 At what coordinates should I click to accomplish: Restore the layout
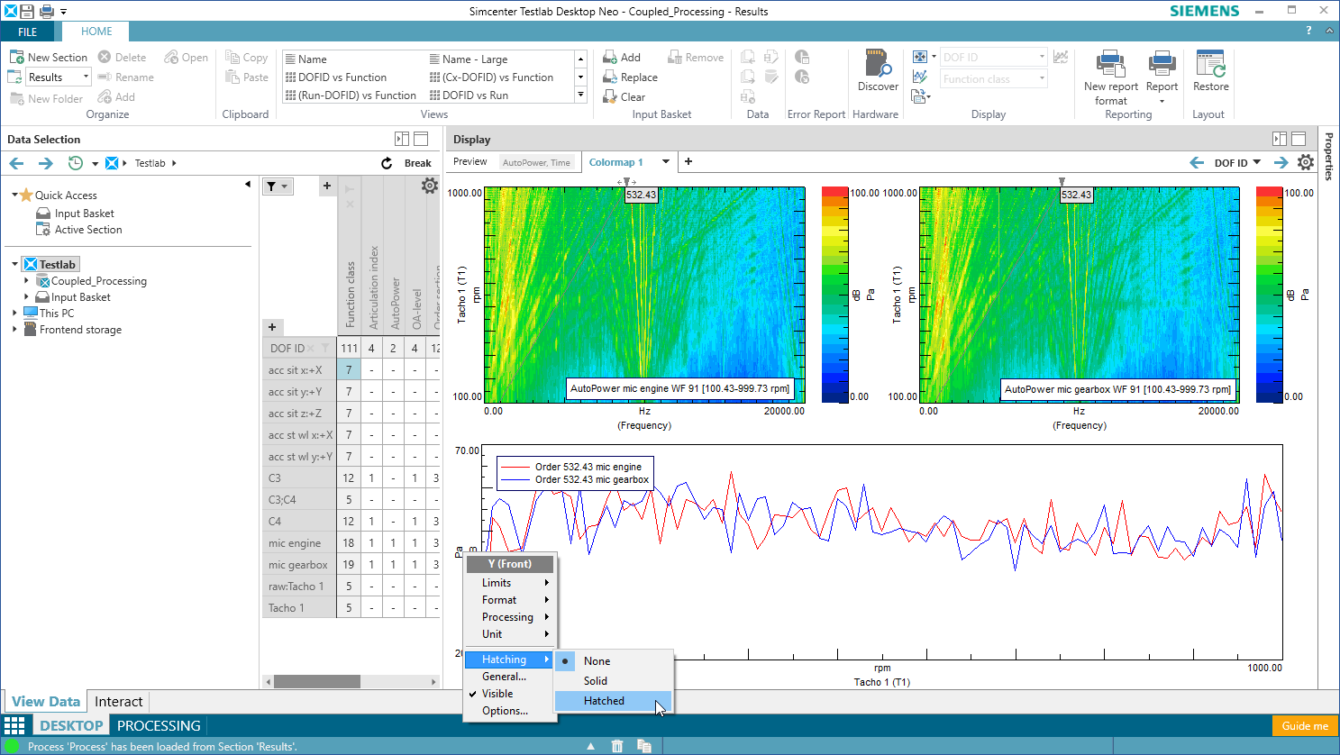[x=1210, y=71]
